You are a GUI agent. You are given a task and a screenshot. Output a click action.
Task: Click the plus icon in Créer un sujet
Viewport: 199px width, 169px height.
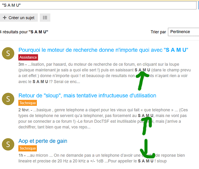5,18
